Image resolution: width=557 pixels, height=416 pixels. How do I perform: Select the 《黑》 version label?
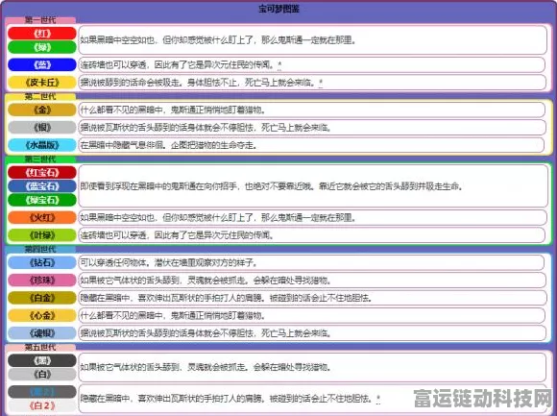[42, 360]
